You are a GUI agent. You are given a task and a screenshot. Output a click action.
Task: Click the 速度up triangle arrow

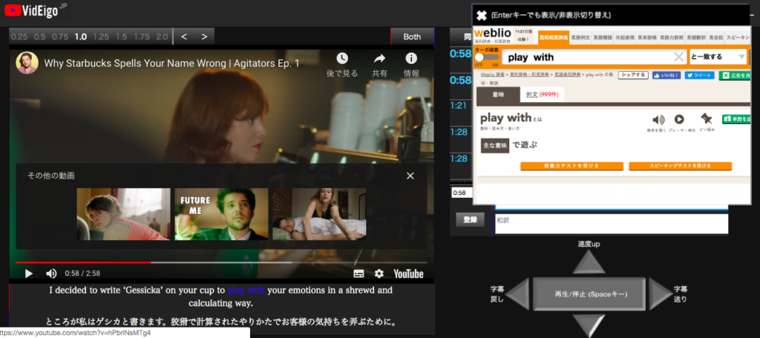coord(589,263)
